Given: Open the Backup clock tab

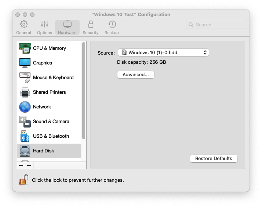Looking at the screenshot, I should (112, 27).
